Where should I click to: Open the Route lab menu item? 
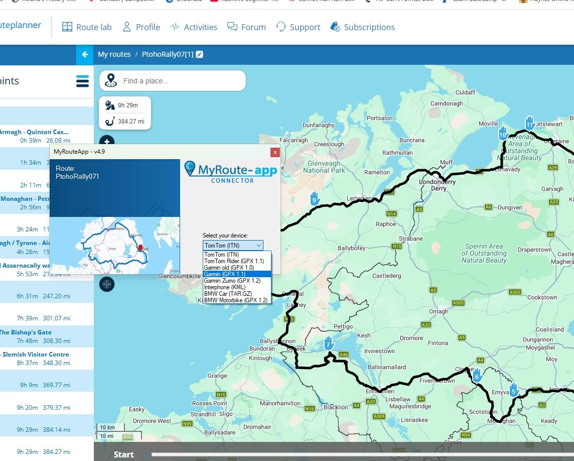click(x=87, y=27)
